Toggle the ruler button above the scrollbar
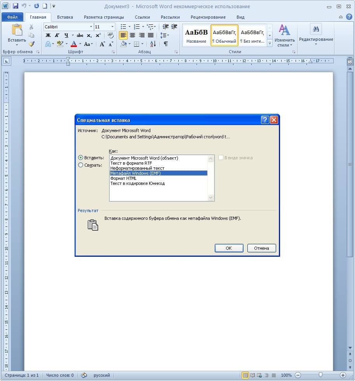Screen dimensions: 355x381 point(350,62)
